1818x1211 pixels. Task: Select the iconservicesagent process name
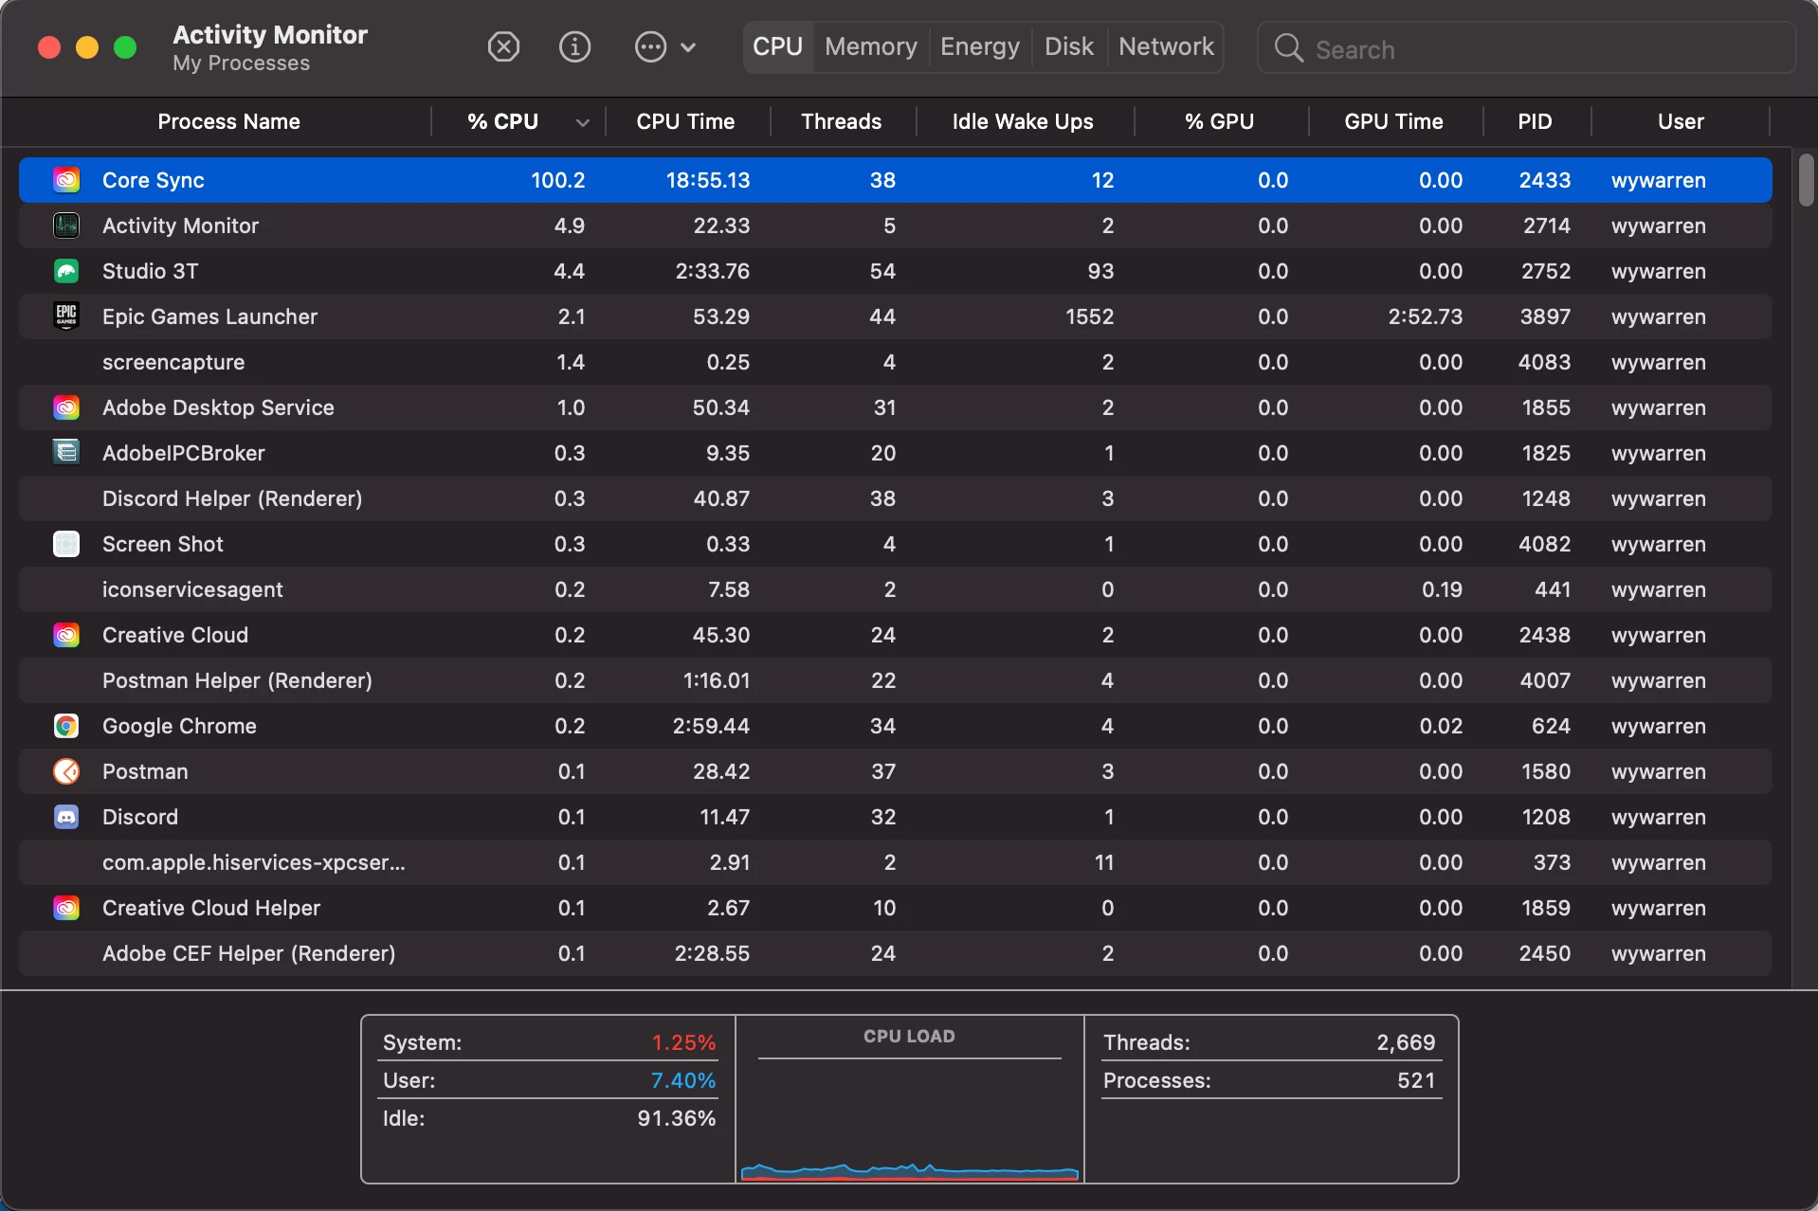coord(192,589)
